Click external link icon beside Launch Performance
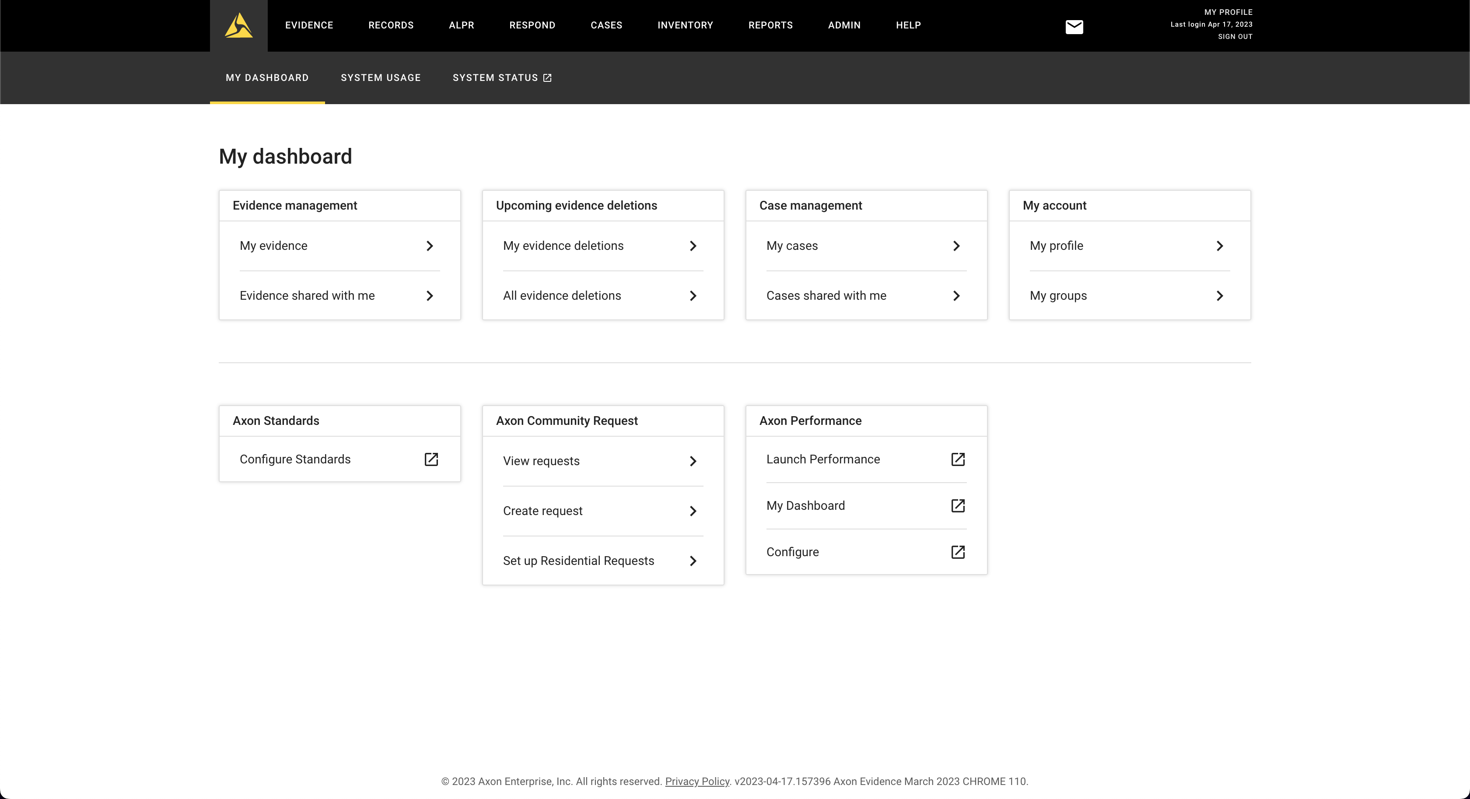Image resolution: width=1470 pixels, height=799 pixels. (x=958, y=459)
